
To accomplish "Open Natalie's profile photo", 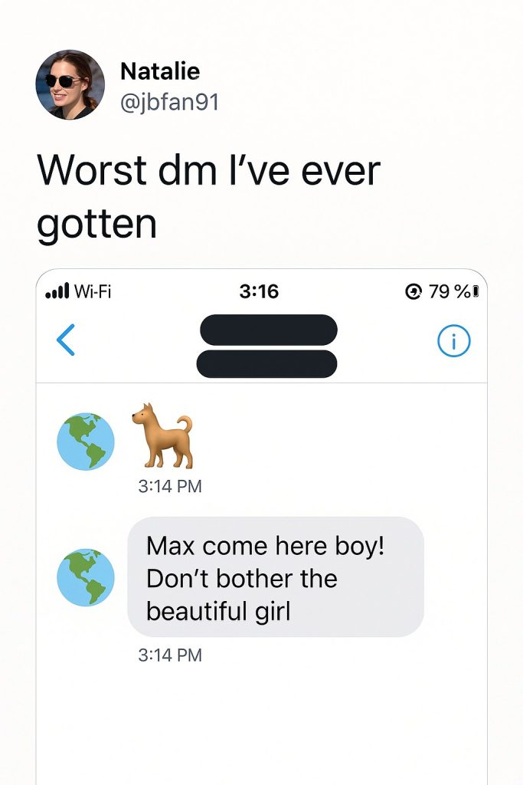I will click(x=70, y=84).
